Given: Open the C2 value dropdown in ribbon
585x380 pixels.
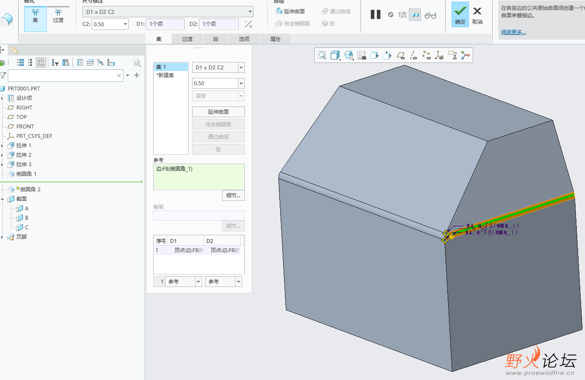Looking at the screenshot, I should click(x=126, y=24).
